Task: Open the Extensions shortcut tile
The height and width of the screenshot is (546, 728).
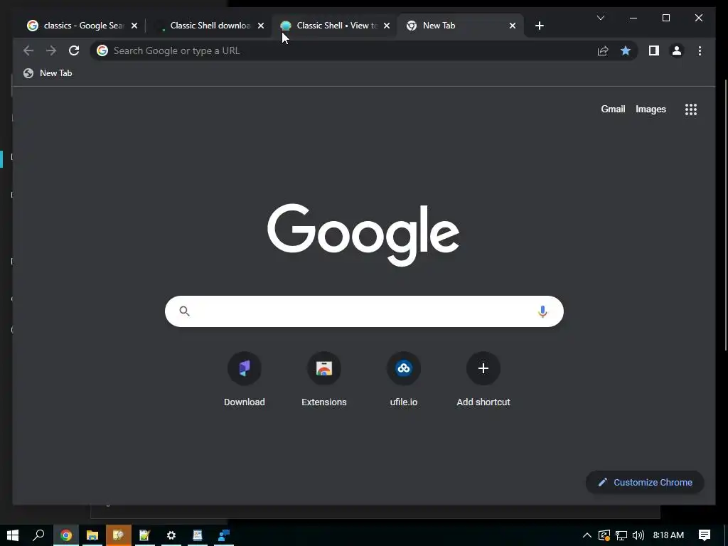Action: [324, 380]
